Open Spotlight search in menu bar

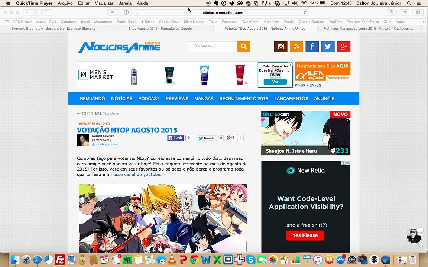coord(409,3)
